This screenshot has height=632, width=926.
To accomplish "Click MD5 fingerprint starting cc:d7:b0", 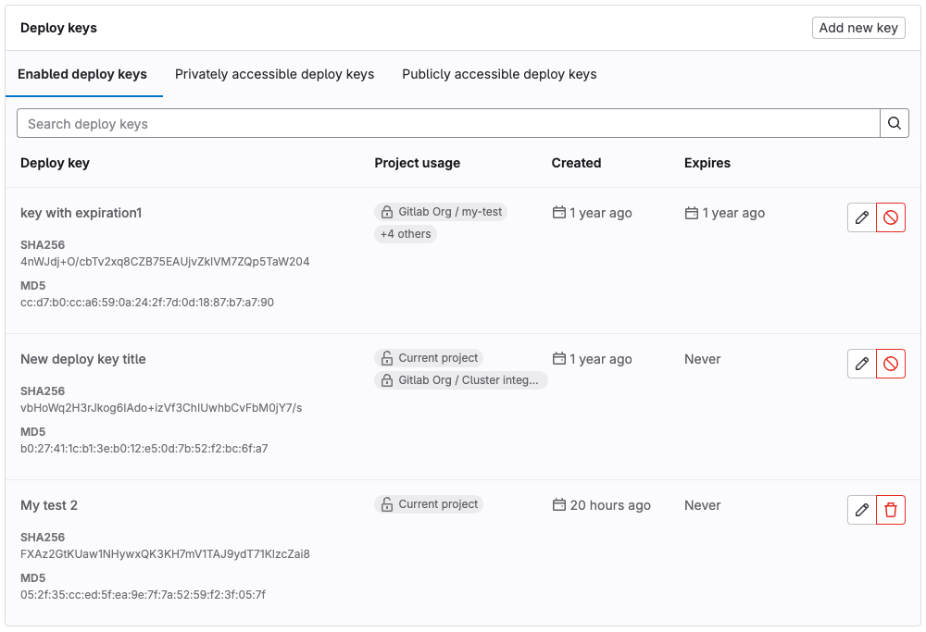I will point(147,303).
